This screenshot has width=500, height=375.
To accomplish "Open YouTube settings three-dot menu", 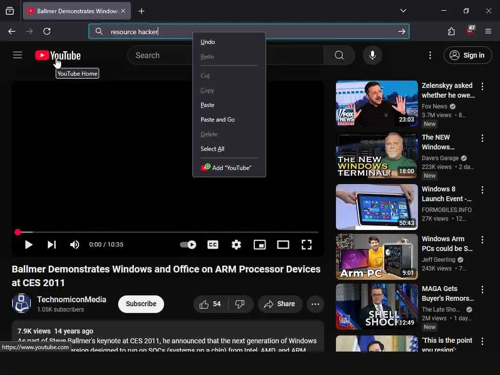I will [x=430, y=55].
